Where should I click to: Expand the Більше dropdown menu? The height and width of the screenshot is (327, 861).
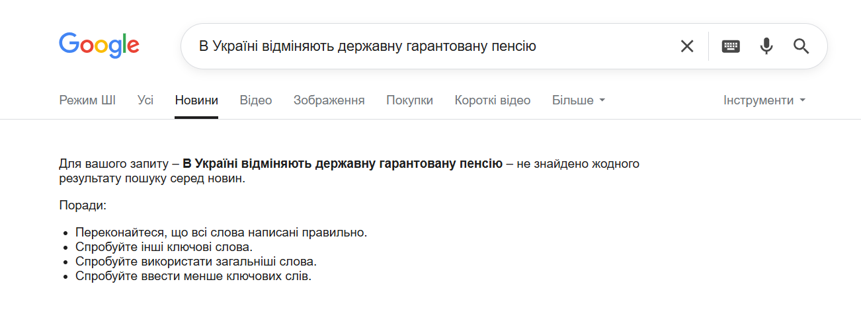(579, 100)
